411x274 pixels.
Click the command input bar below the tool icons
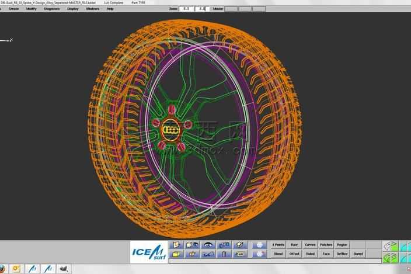275,261
